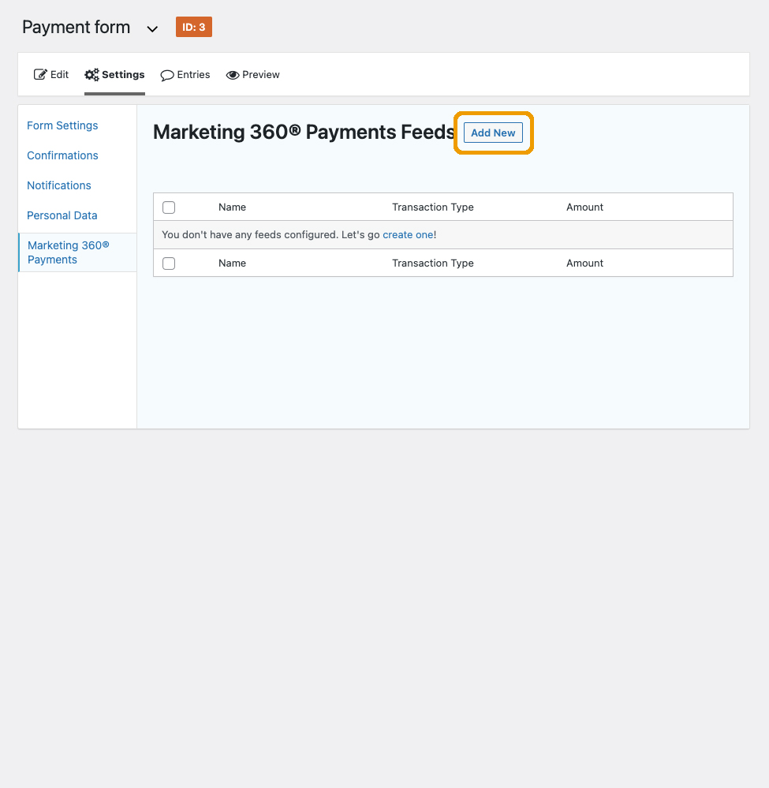Open Form Settings in sidebar
Screen dimensions: 769x788
pos(62,125)
